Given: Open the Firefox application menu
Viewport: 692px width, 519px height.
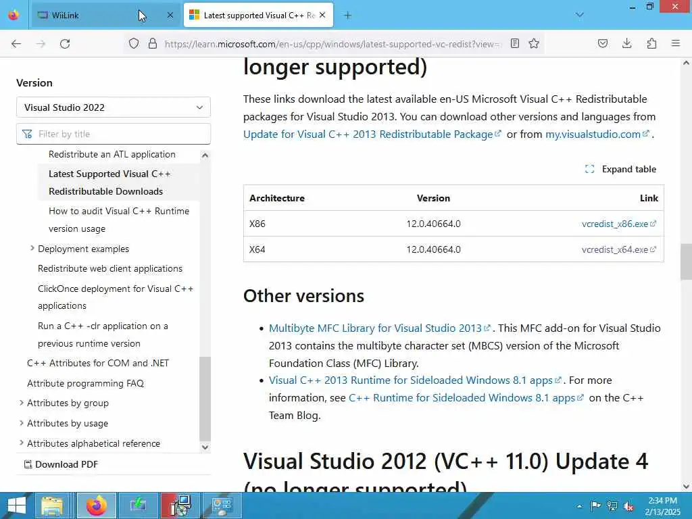Looking at the screenshot, I should pos(676,43).
